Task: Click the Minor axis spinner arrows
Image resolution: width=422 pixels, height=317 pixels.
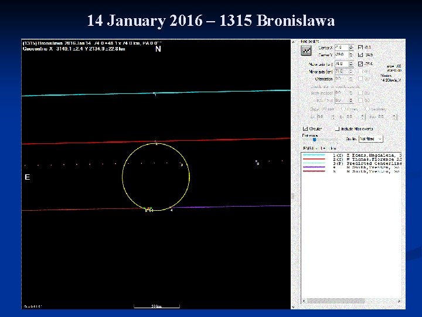Action: (x=351, y=72)
